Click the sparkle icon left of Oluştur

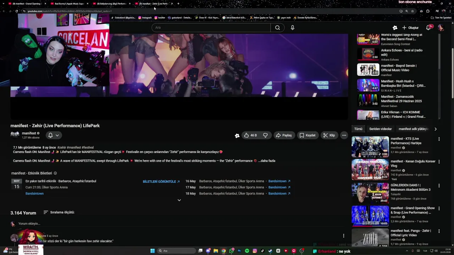click(x=395, y=28)
